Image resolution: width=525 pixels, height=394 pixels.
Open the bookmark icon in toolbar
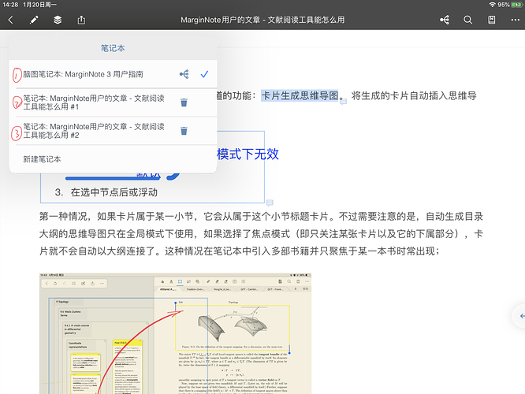coord(492,20)
